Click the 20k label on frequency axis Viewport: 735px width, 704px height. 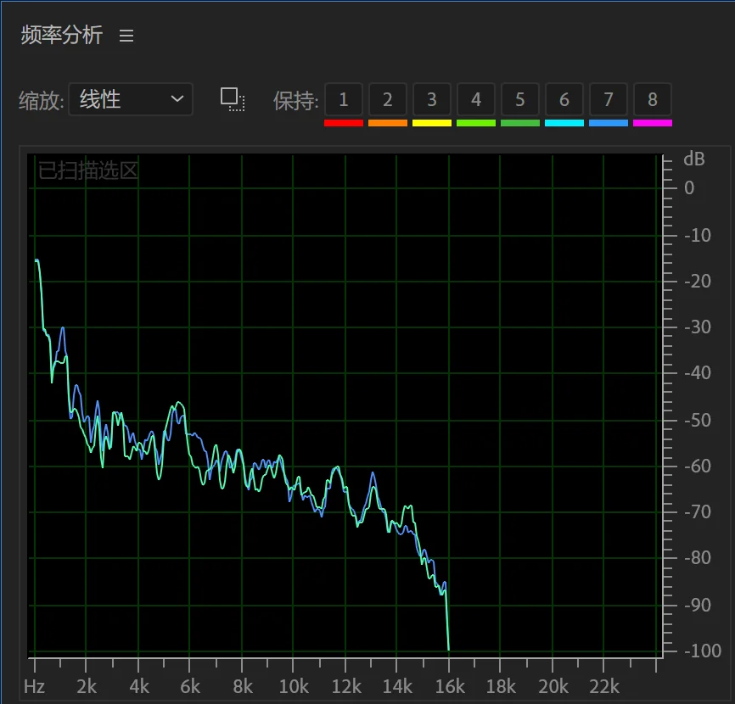point(553,687)
